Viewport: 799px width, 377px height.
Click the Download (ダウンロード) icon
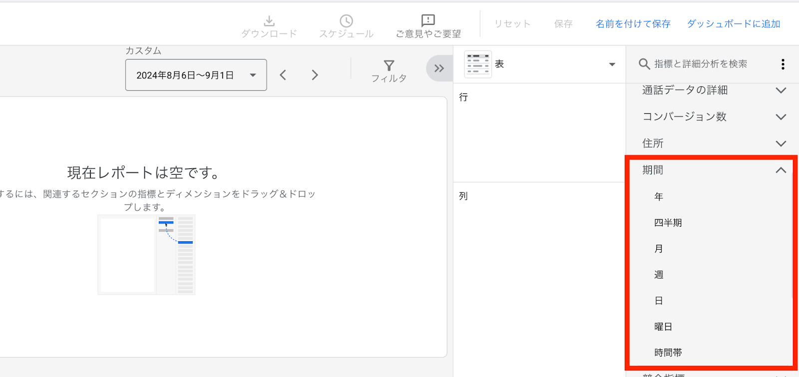pos(269,21)
